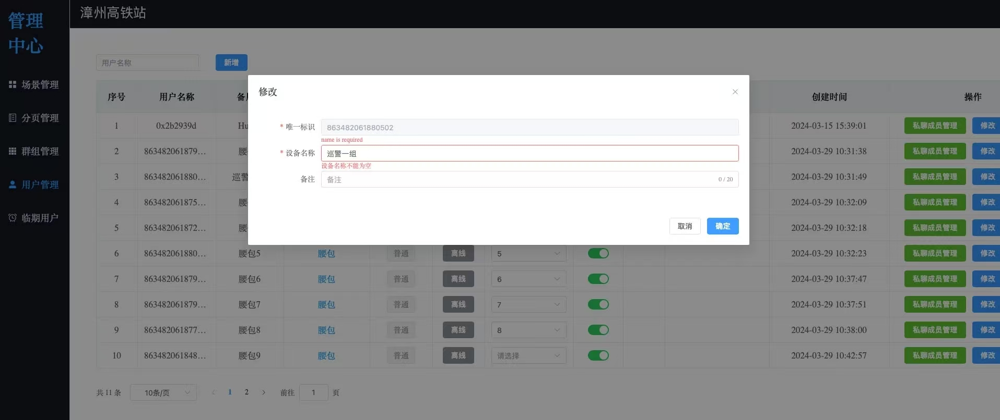This screenshot has height=420, width=1000.
Task: Click 修改 for row created 10:31:49
Action: (x=986, y=177)
